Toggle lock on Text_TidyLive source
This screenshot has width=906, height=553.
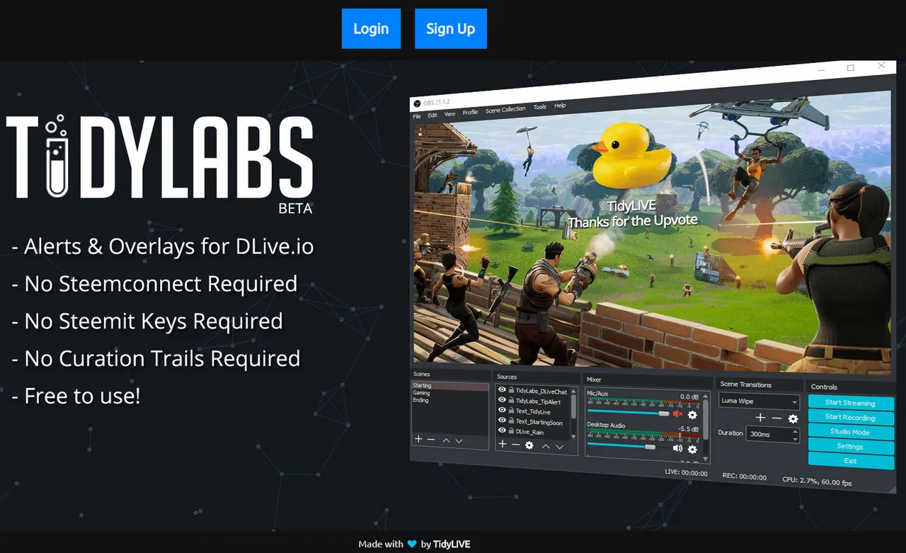[x=511, y=410]
